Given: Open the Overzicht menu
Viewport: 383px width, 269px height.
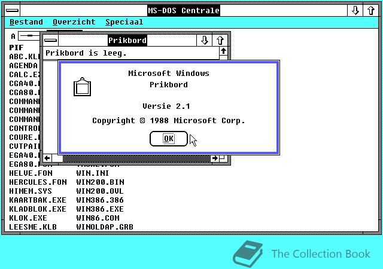Looking at the screenshot, I should [74, 22].
